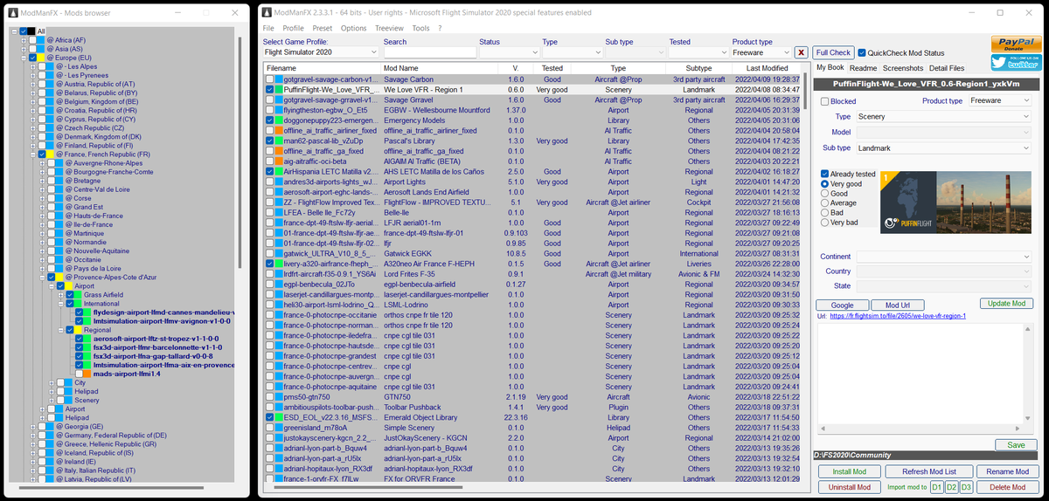
Task: Open the Select Game Profile dropdown
Action: click(319, 52)
